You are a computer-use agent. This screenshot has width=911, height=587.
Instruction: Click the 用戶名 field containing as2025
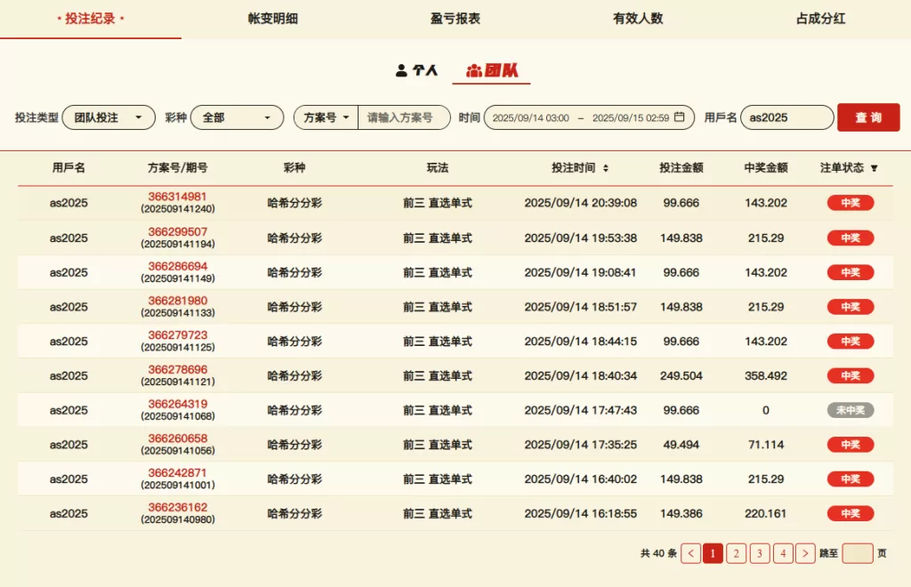point(786,117)
